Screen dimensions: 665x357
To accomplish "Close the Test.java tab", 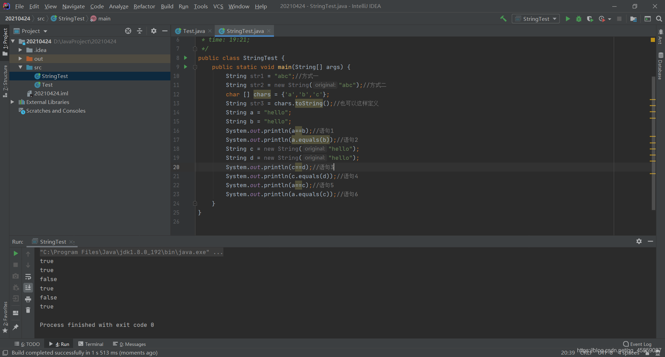I will click(x=210, y=31).
